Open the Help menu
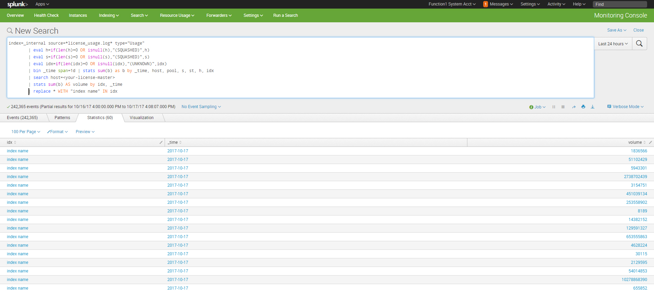Viewport: 654px width, 292px height. (x=579, y=4)
